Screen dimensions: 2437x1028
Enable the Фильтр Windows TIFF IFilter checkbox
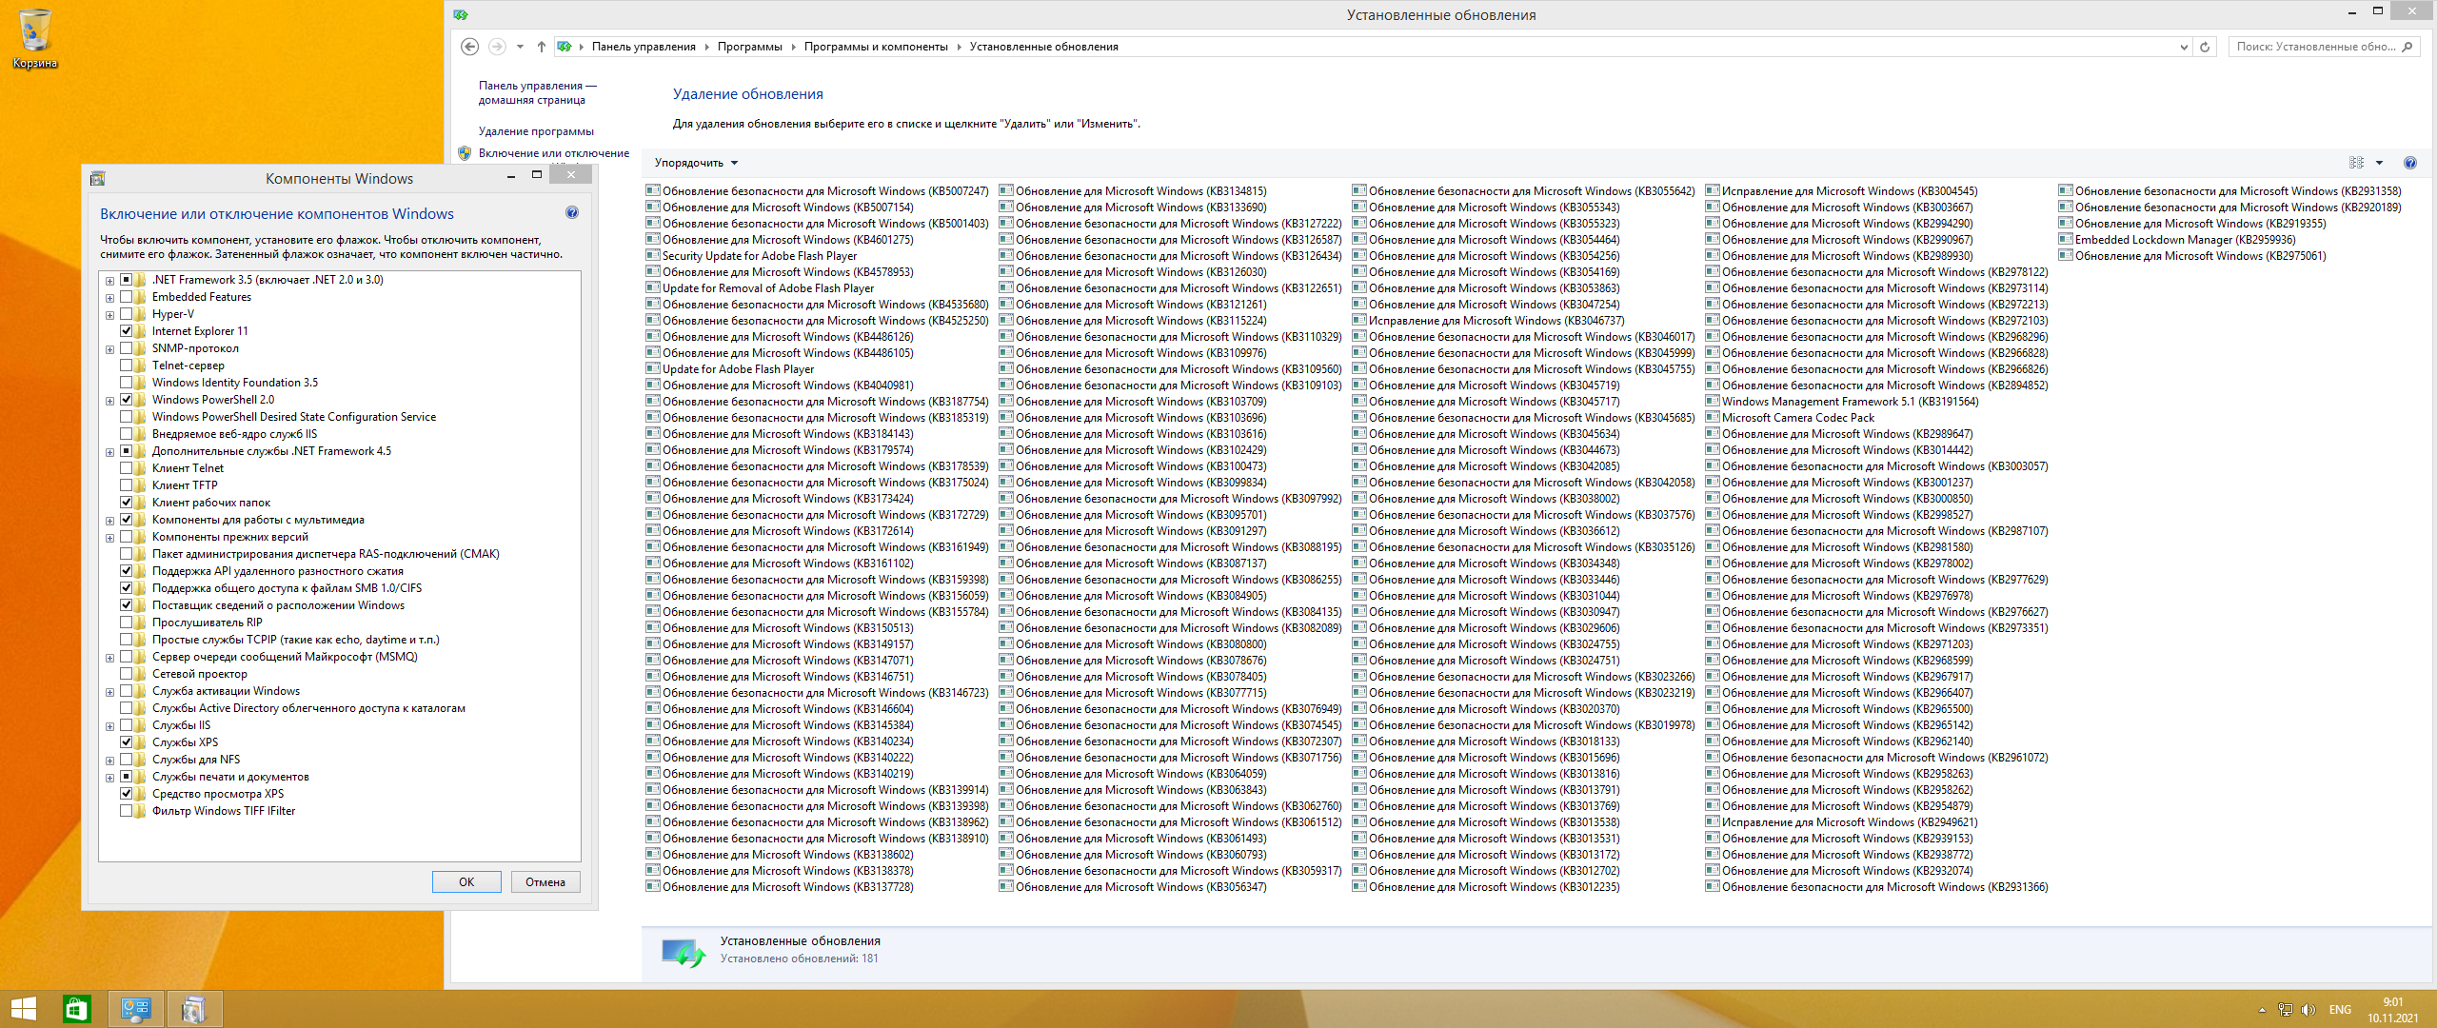[x=126, y=811]
